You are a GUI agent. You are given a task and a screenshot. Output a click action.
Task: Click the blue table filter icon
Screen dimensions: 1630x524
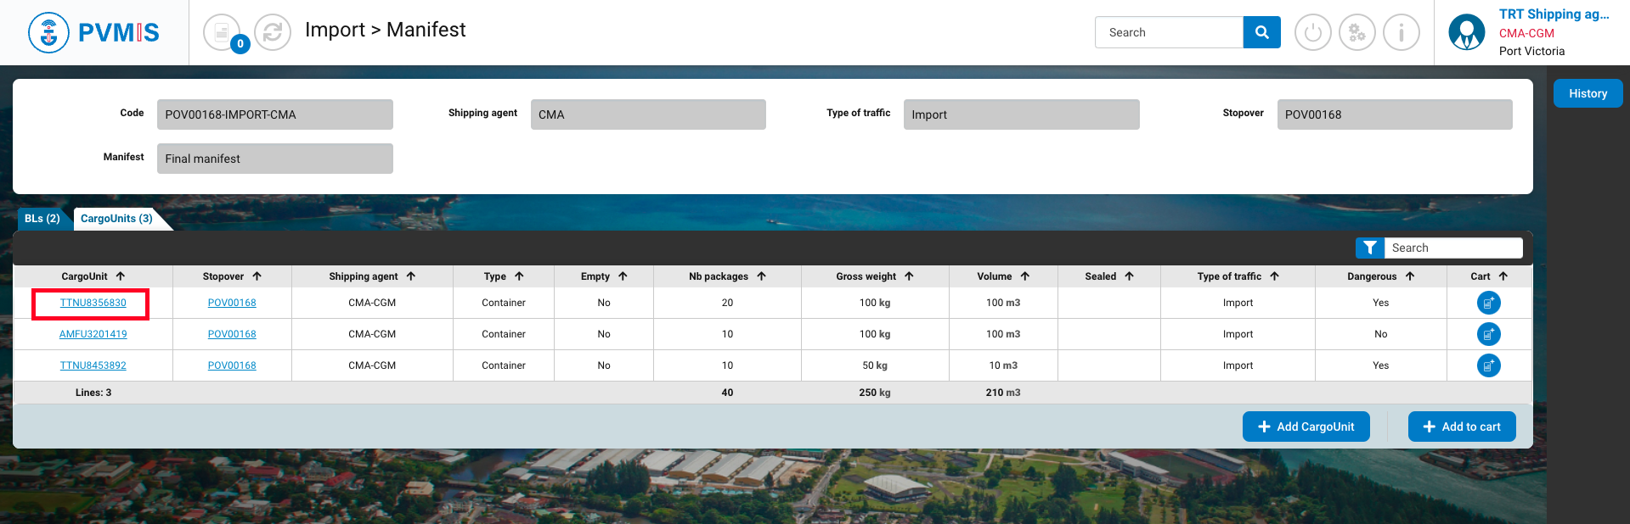(1369, 248)
